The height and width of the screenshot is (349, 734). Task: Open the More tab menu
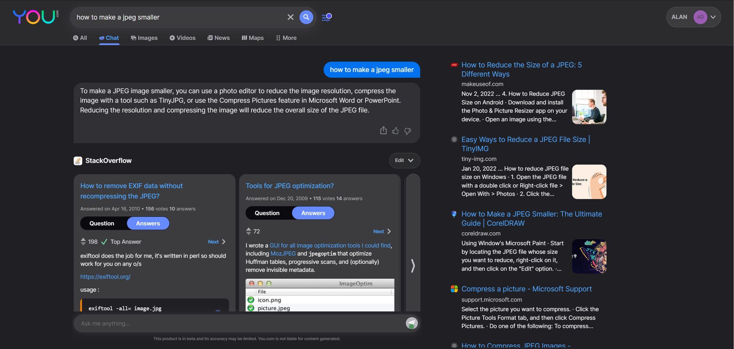[x=286, y=38]
